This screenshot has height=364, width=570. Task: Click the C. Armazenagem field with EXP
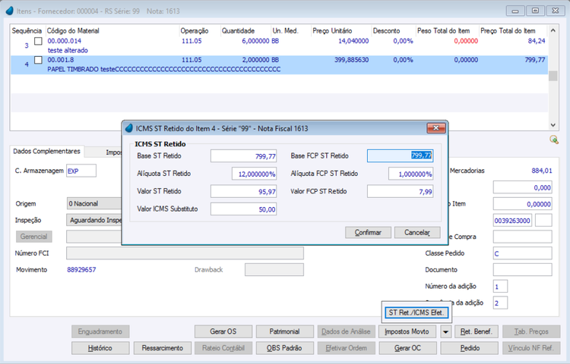[x=81, y=171]
